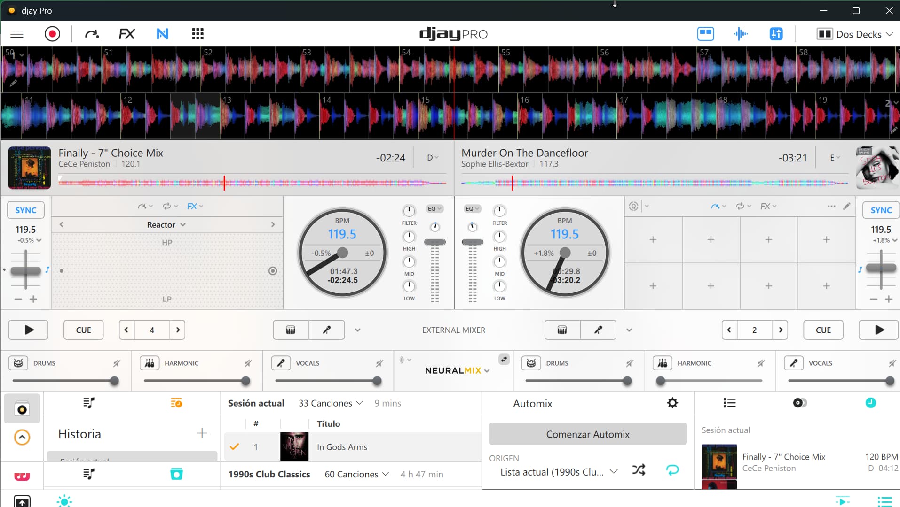Open Automix settings gear
The height and width of the screenshot is (507, 900).
pos(672,403)
